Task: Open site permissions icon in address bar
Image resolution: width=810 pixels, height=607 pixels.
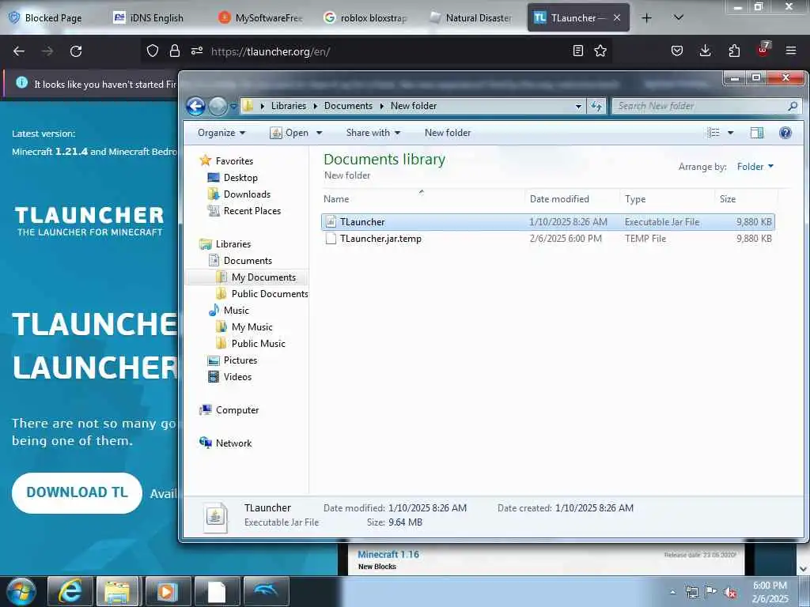Action: [x=197, y=51]
